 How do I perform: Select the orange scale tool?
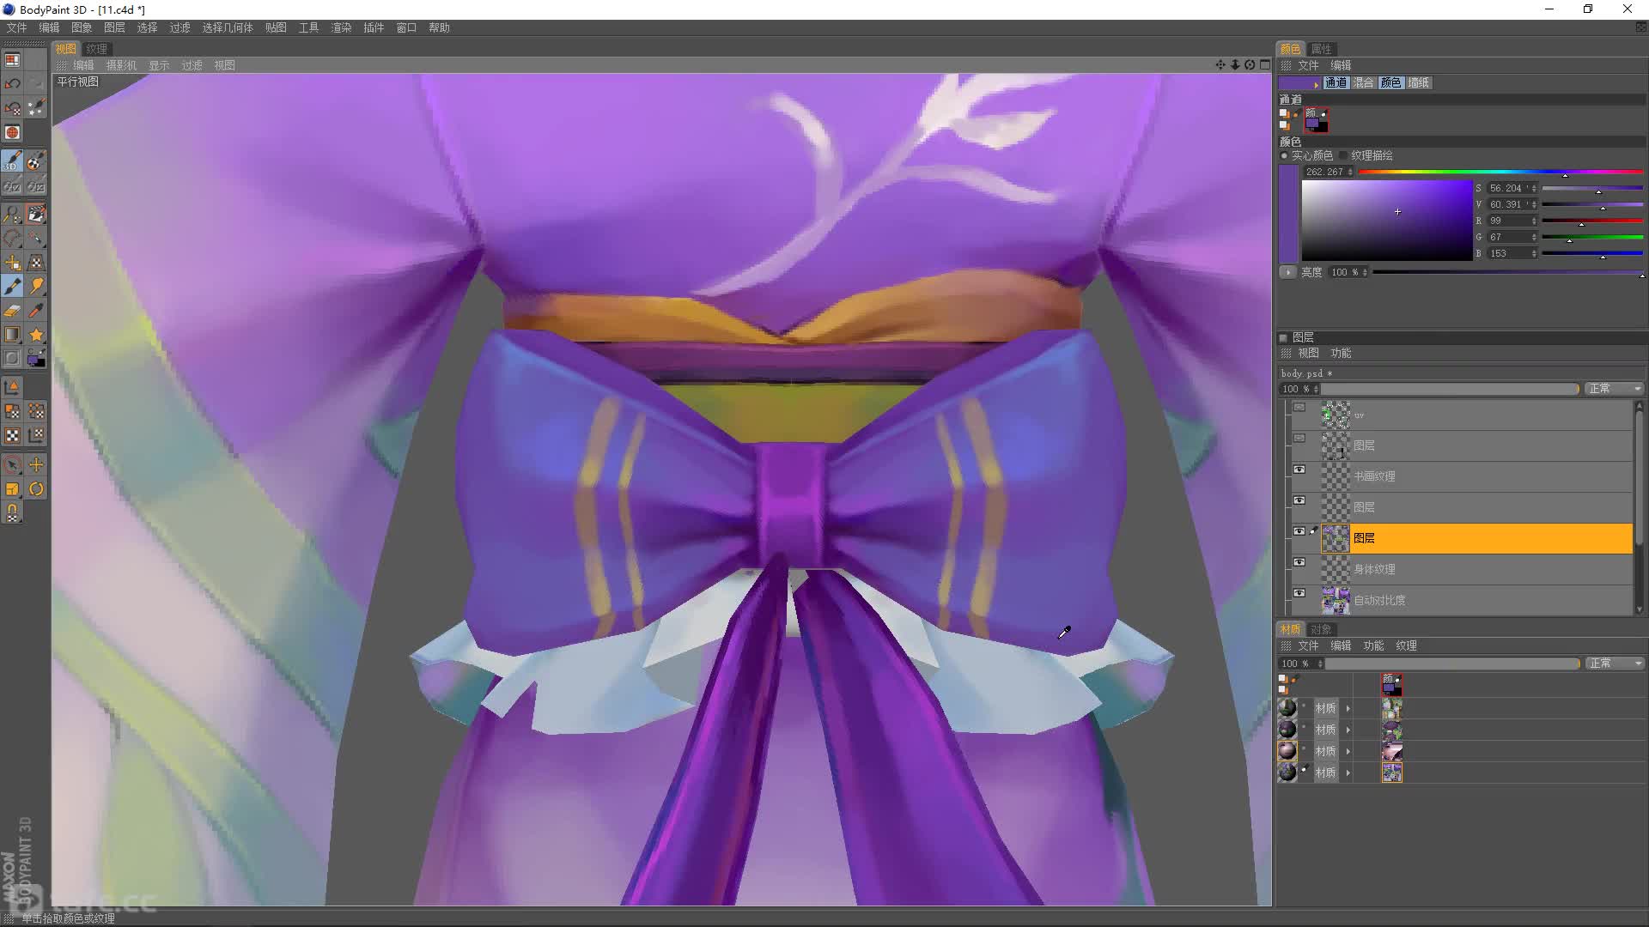click(12, 488)
